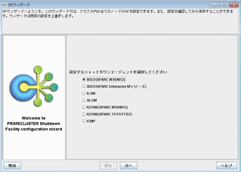Open help with the ヘルプ button
Image resolution: width=241 pixels, height=172 pixels.
(226, 166)
